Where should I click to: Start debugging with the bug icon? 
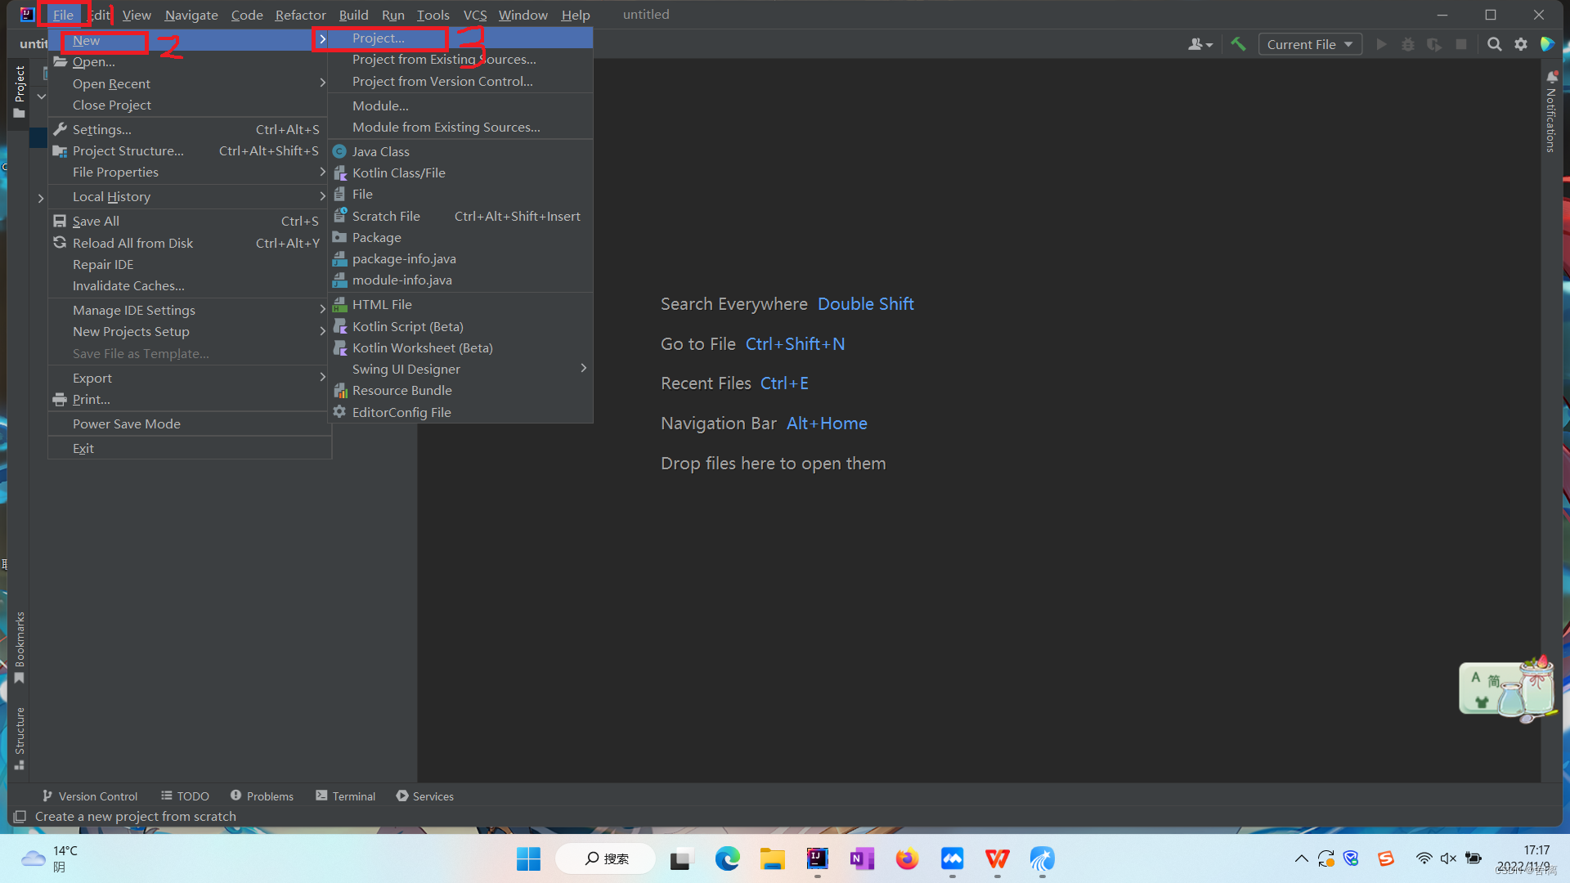1408,44
